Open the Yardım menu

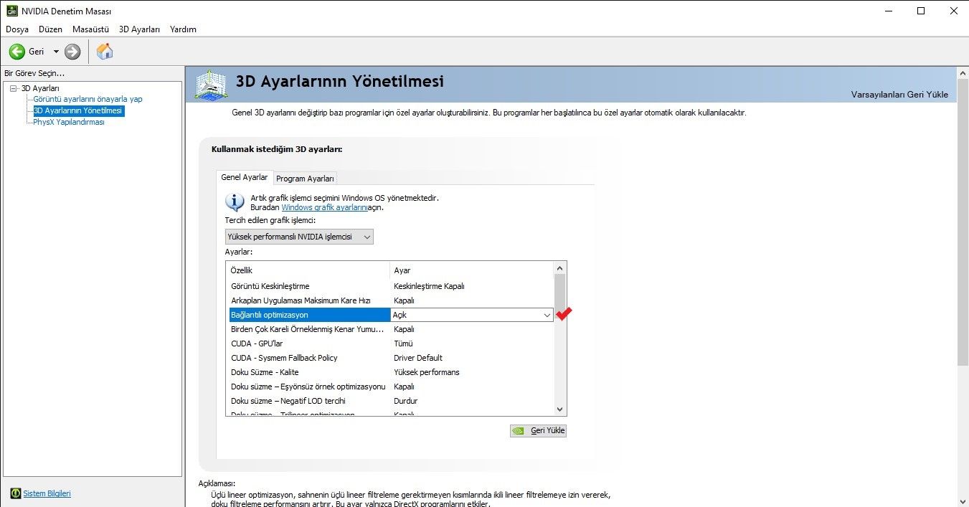pyautogui.click(x=183, y=29)
